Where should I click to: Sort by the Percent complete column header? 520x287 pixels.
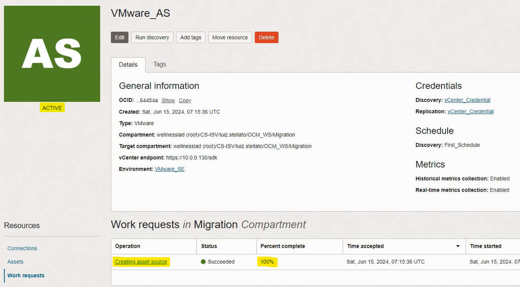click(283, 246)
